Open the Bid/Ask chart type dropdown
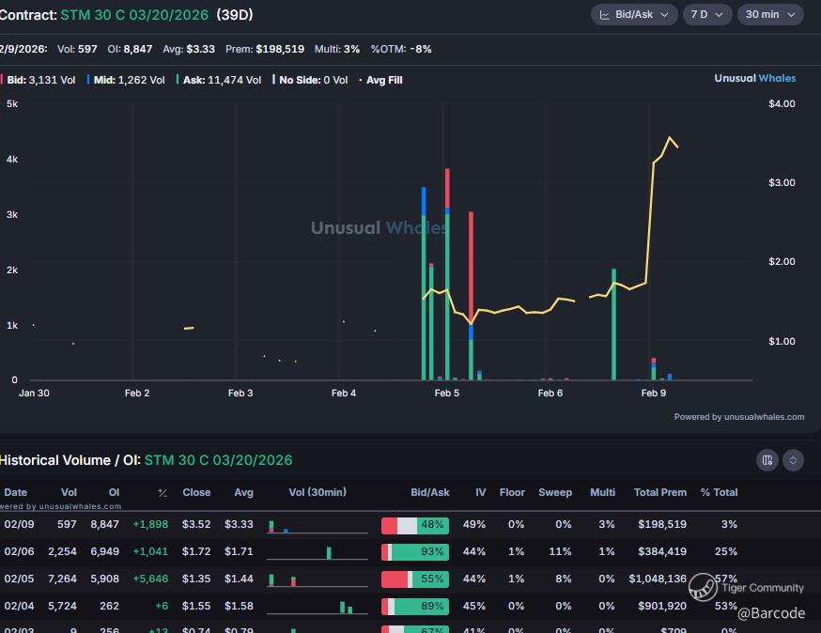Screen dimensions: 821x633 tap(634, 15)
